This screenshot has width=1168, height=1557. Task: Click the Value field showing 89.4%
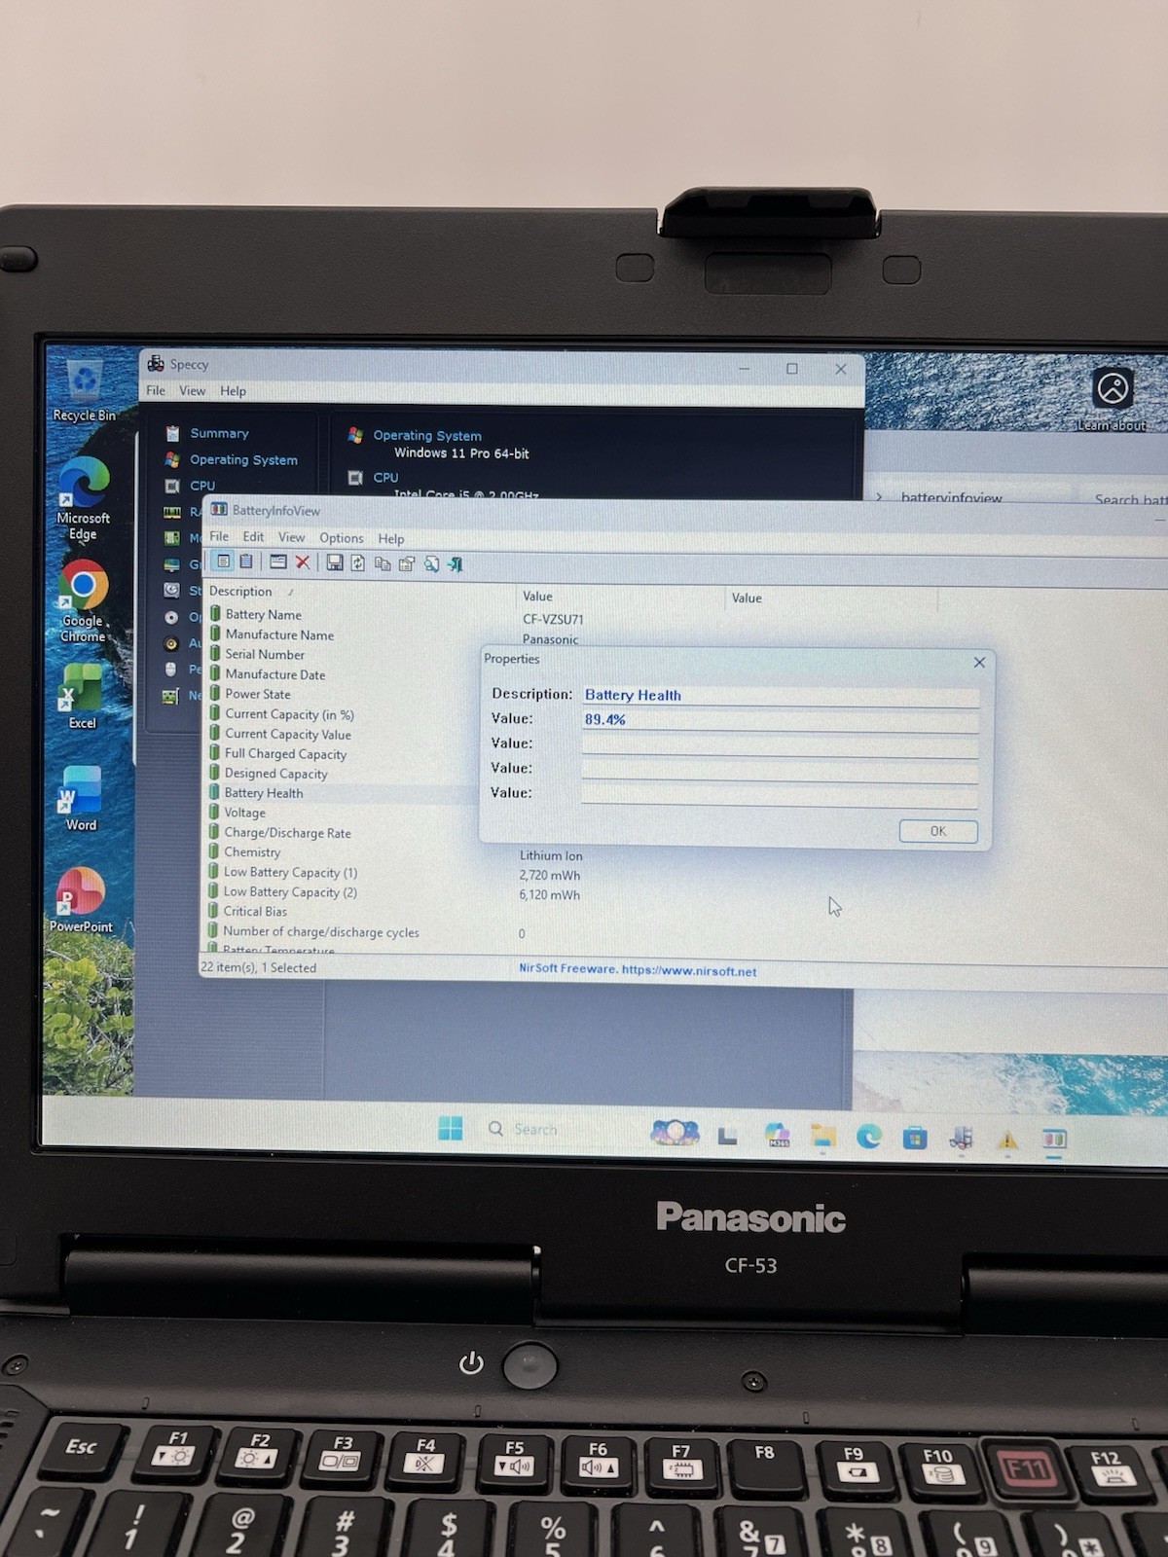[781, 720]
